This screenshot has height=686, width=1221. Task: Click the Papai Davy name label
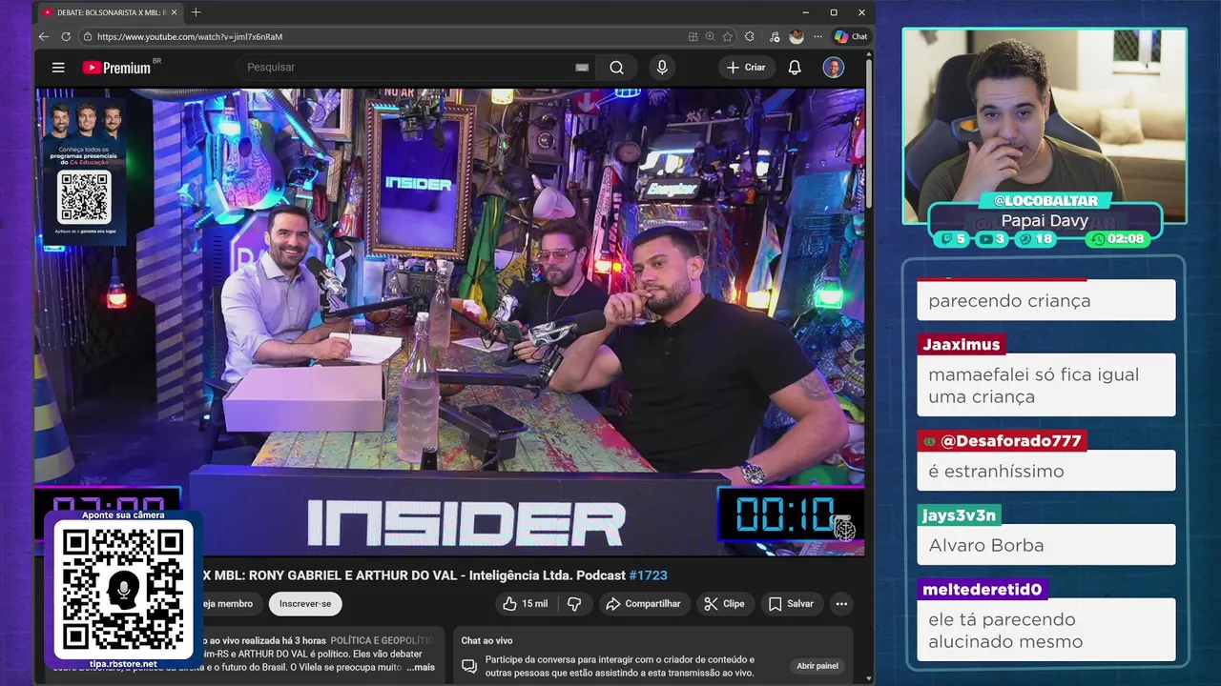(1045, 220)
